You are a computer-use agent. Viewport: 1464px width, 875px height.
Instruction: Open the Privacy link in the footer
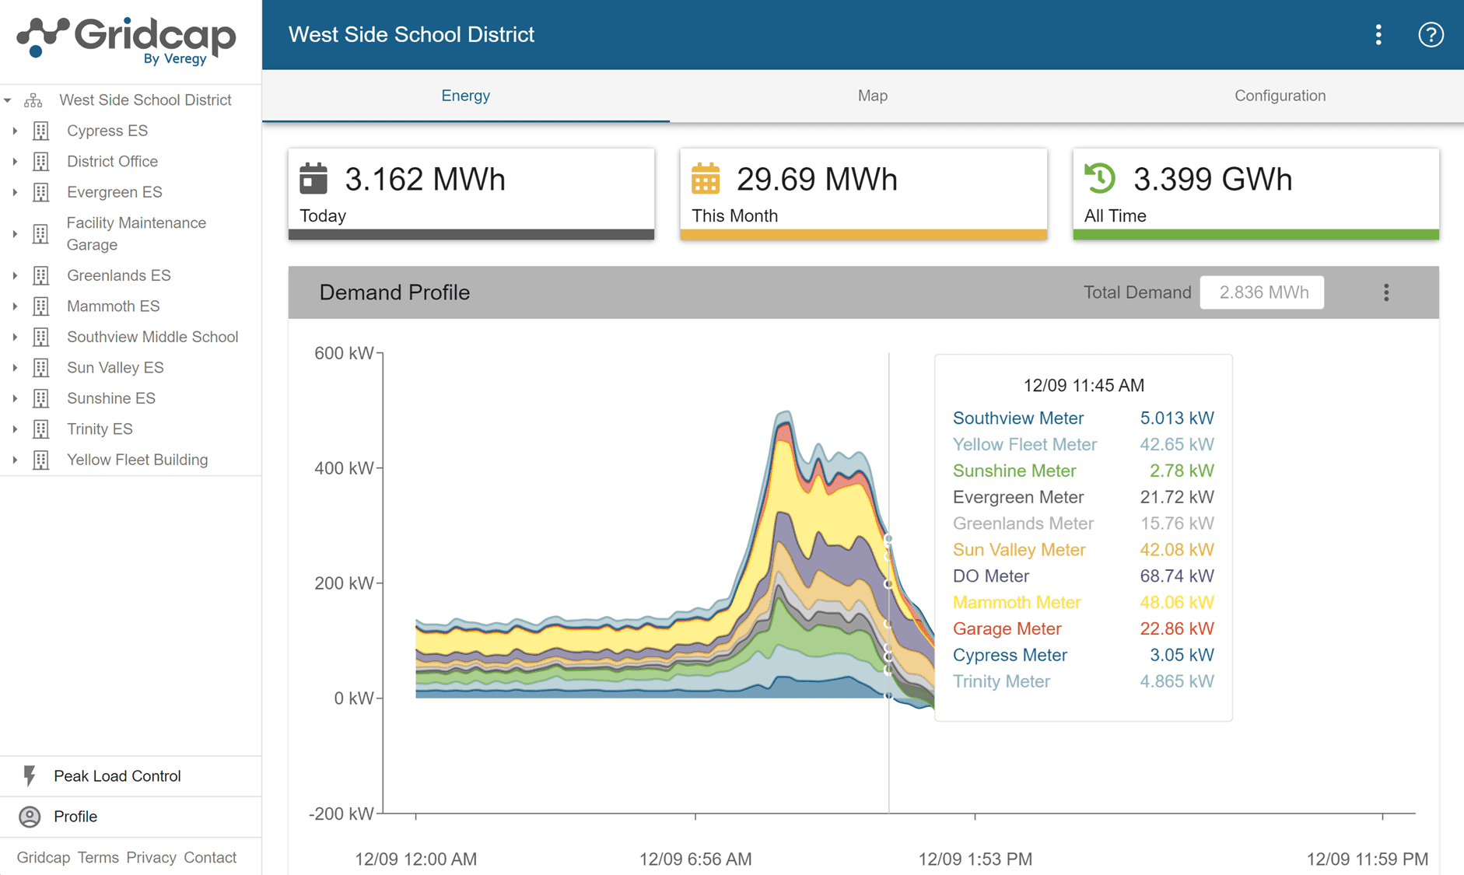coord(152,857)
